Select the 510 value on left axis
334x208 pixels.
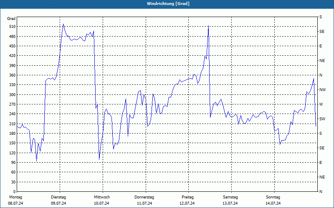click(13, 27)
